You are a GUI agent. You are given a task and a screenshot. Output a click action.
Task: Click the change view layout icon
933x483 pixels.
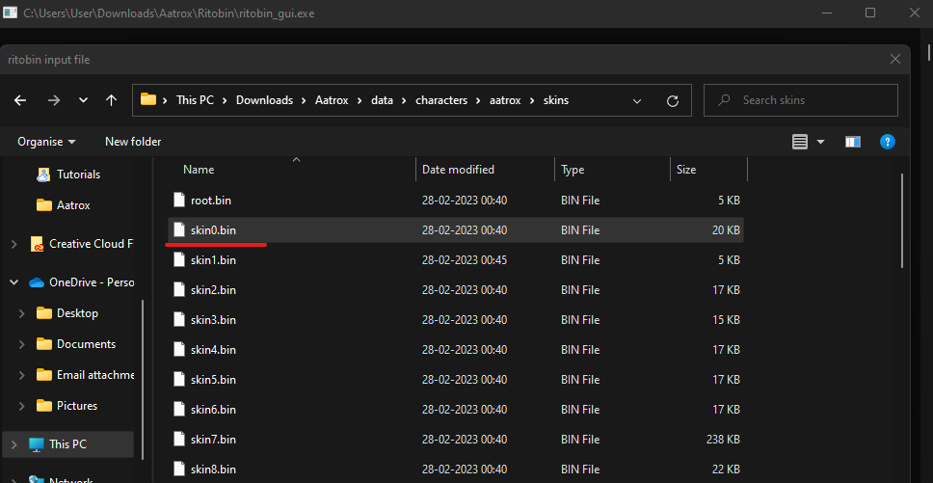click(800, 142)
